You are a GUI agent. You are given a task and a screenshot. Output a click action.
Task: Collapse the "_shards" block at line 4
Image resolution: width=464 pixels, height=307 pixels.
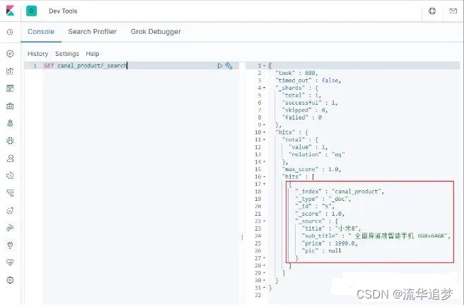[x=265, y=88]
